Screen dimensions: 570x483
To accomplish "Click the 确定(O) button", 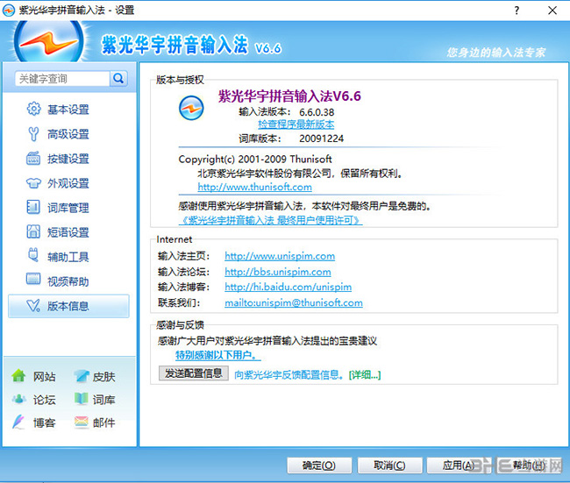I will pos(319,465).
